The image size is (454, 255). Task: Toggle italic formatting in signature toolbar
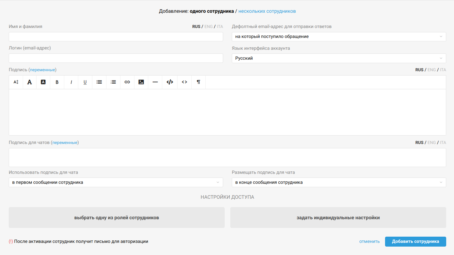coord(71,82)
